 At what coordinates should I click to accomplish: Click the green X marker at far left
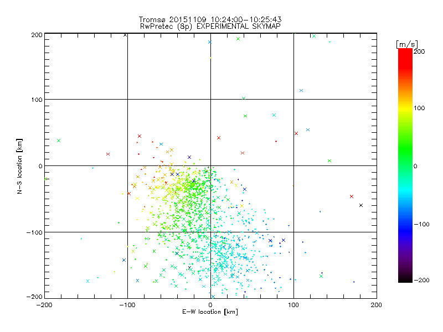pyautogui.click(x=58, y=141)
